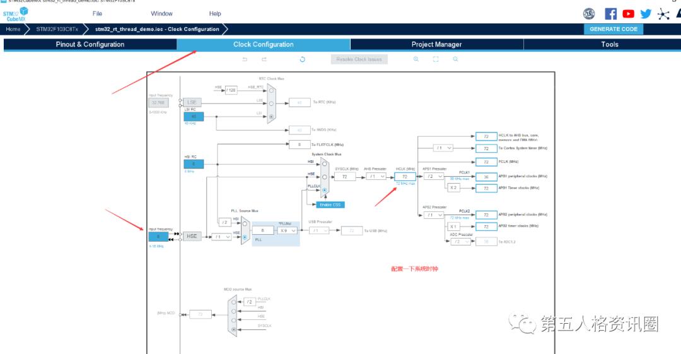Edit the LSE input frequency field
Screen dimensions: 681x354
[x=158, y=103]
